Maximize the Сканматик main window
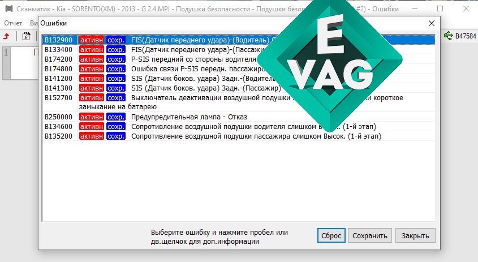478x262 pixels. [440, 8]
